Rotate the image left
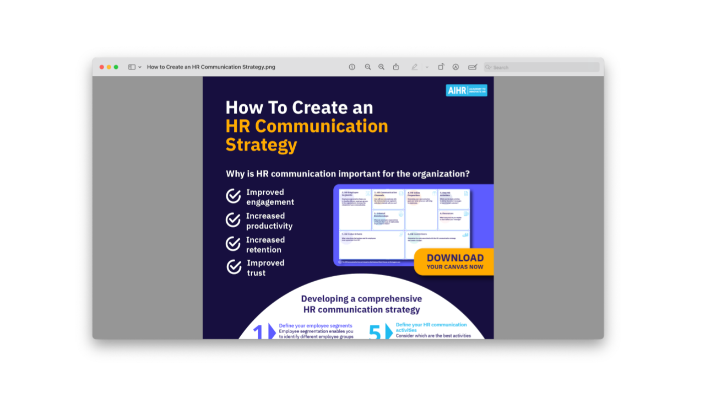The image size is (705, 397). coord(441,67)
